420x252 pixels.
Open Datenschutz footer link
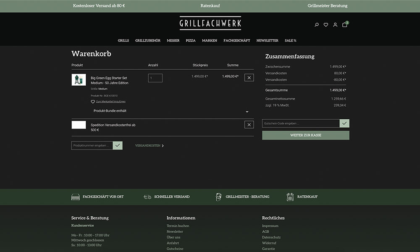point(271,237)
